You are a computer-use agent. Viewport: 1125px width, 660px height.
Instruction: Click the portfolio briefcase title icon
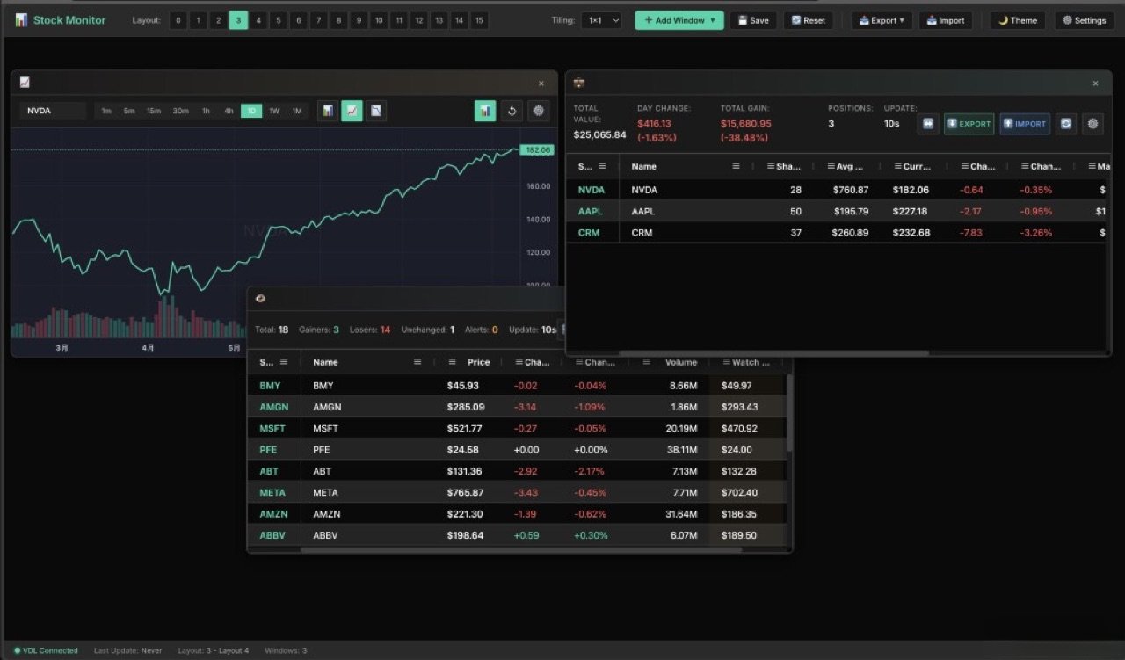coord(578,83)
